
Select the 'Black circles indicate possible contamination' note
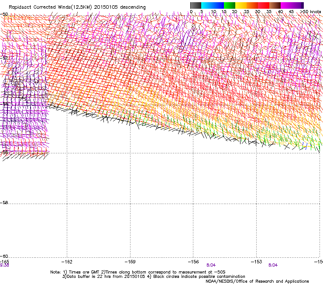point(199,277)
